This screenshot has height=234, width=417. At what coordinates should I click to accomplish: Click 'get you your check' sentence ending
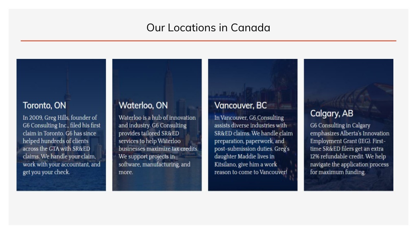point(46,172)
